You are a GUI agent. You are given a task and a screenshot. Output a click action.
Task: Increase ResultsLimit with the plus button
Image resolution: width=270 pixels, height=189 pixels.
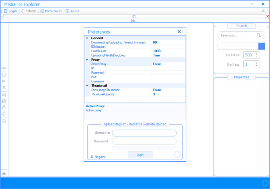coord(257,54)
